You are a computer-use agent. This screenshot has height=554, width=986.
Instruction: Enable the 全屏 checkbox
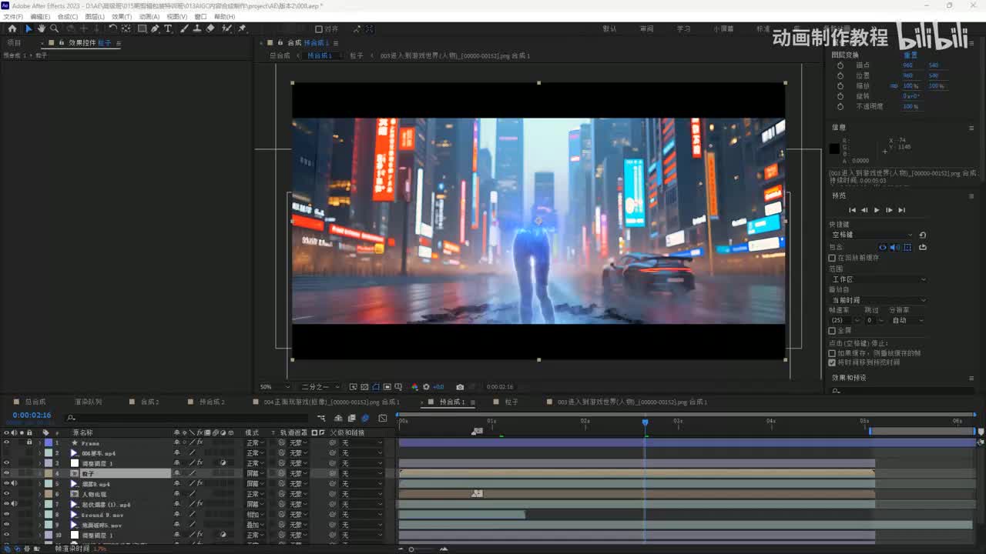832,331
